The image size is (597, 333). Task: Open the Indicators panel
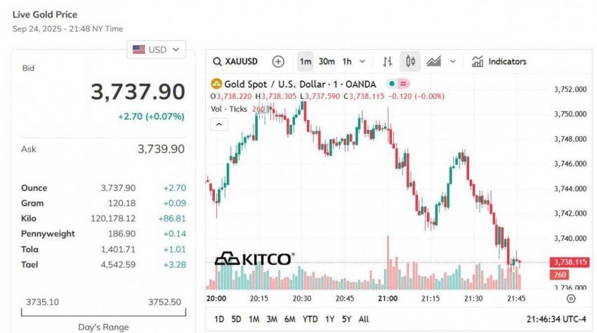[x=499, y=62]
